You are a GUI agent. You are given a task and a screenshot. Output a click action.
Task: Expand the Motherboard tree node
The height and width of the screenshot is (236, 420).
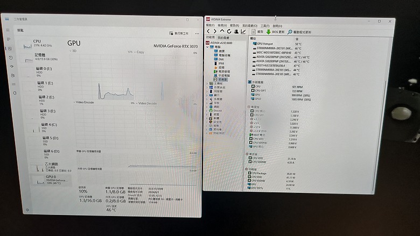(207, 84)
